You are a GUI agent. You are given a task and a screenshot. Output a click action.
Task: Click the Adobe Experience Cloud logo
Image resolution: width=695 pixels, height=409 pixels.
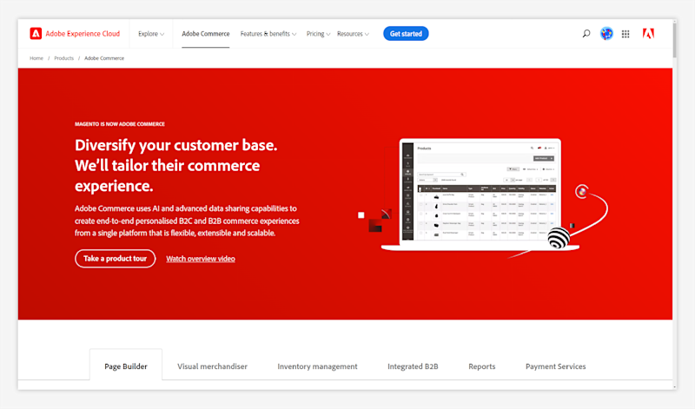pyautogui.click(x=75, y=34)
